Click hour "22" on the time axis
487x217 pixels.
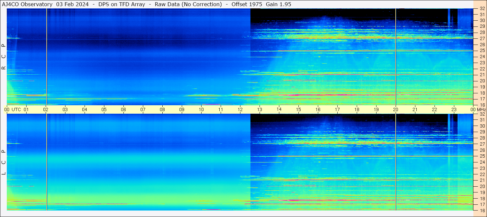[x=435, y=109]
